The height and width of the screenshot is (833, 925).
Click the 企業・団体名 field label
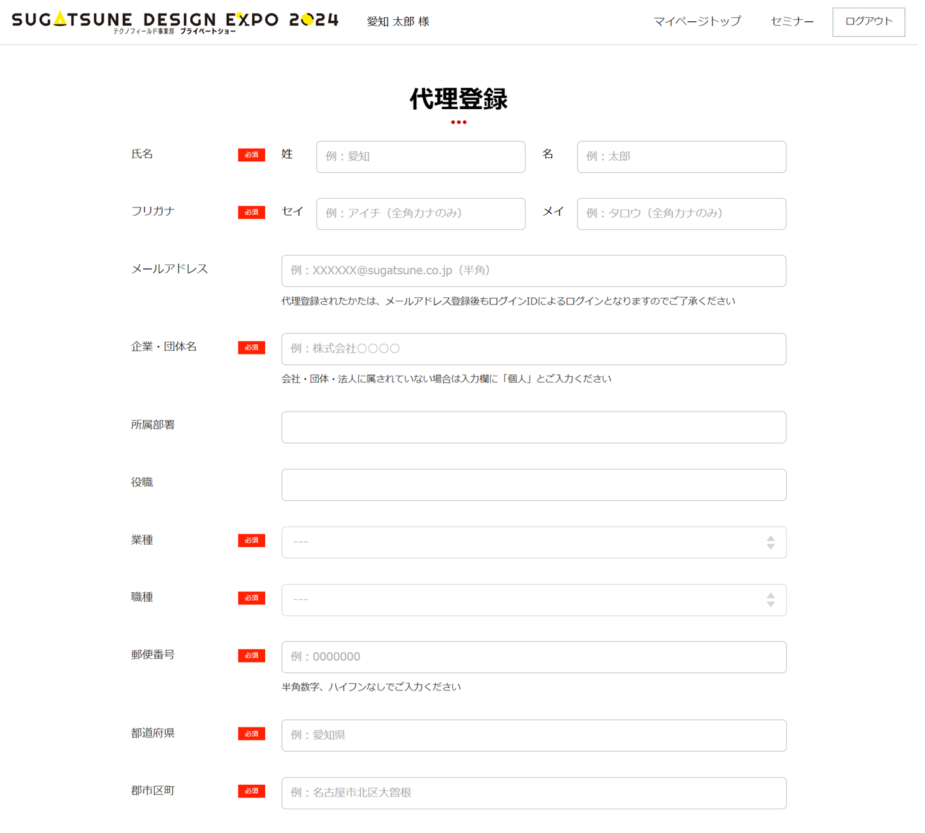point(164,347)
